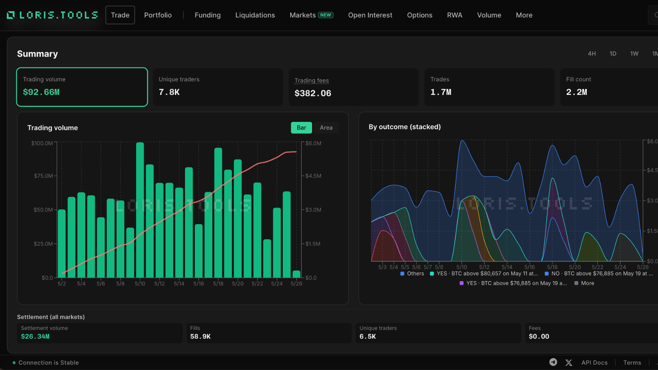Navigate to Open Interest
The width and height of the screenshot is (658, 370).
point(370,15)
